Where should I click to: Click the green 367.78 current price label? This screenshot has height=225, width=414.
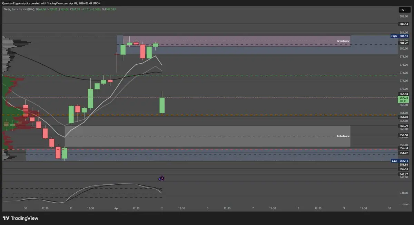[x=404, y=99]
